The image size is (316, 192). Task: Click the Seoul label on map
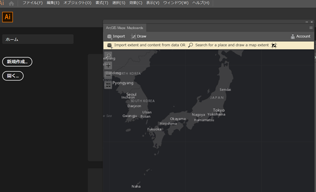click(132, 94)
